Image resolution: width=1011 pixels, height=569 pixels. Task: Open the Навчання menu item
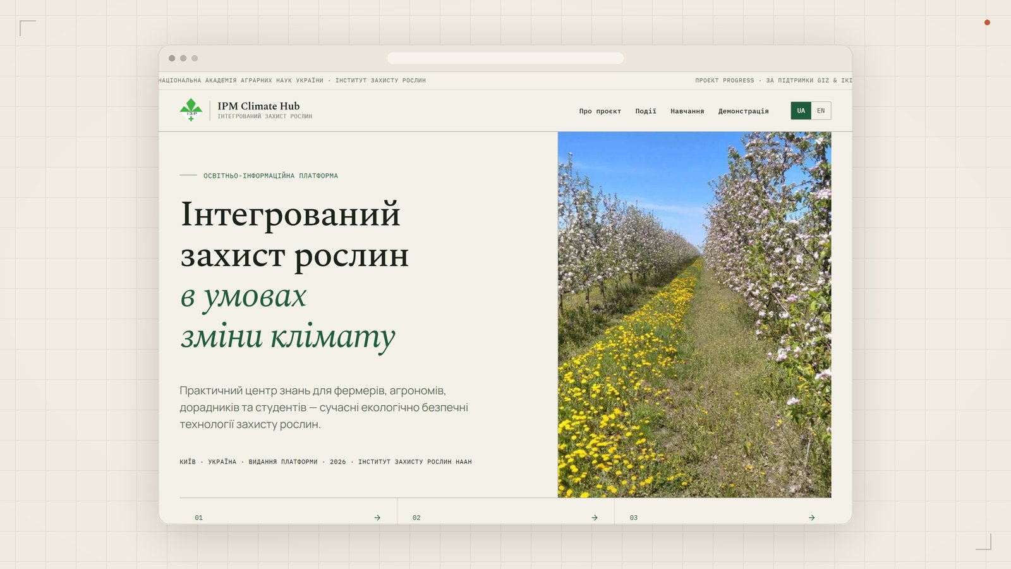coord(687,111)
